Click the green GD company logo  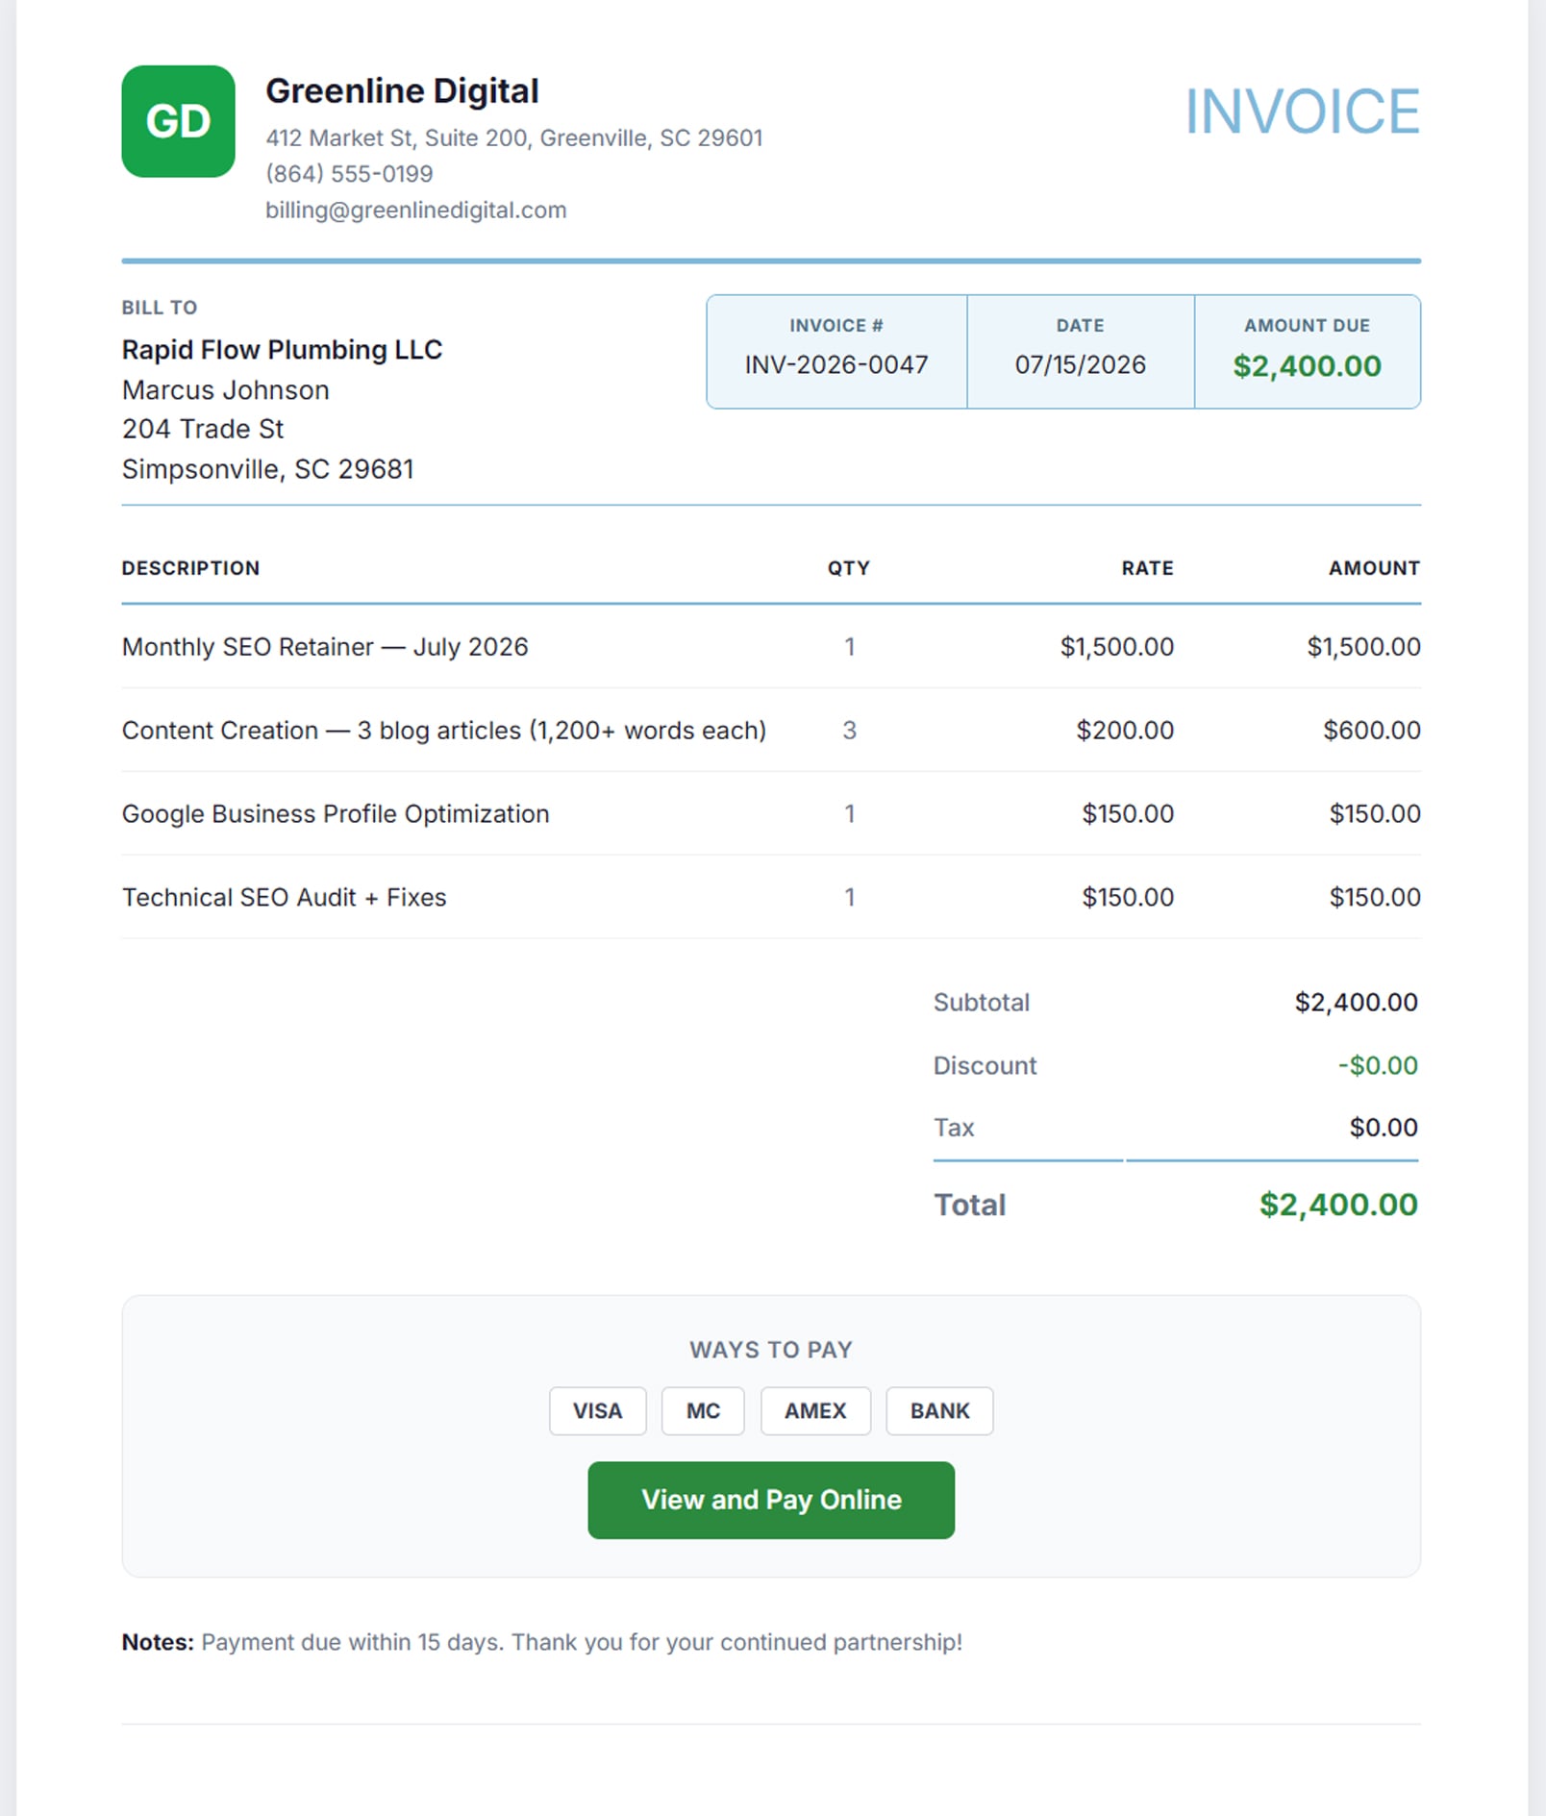[178, 121]
